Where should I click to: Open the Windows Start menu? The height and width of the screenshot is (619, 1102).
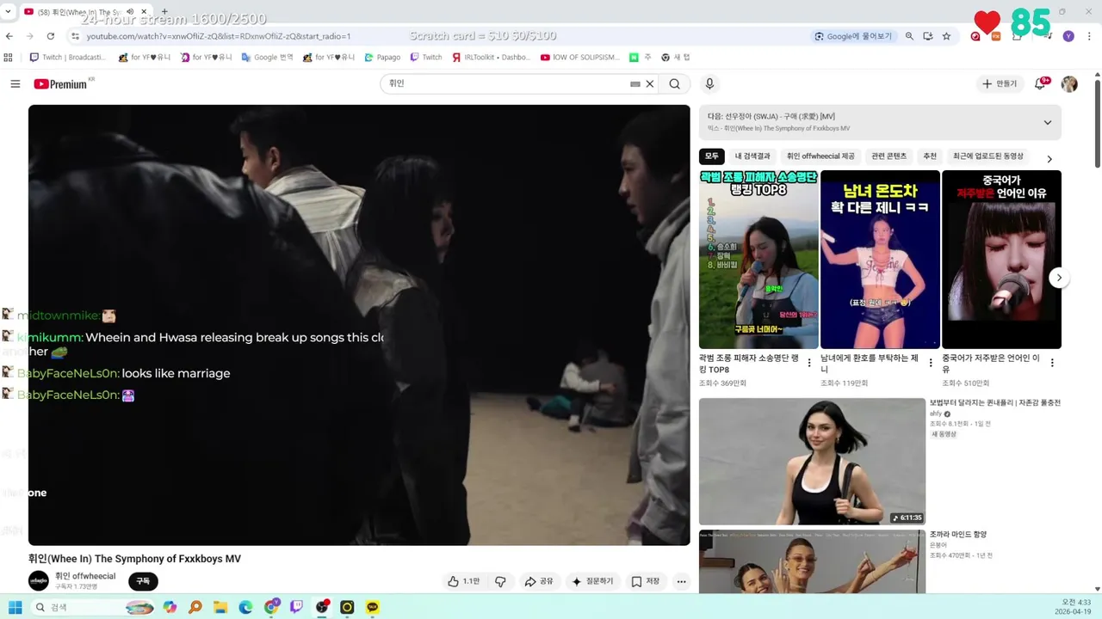click(x=15, y=607)
